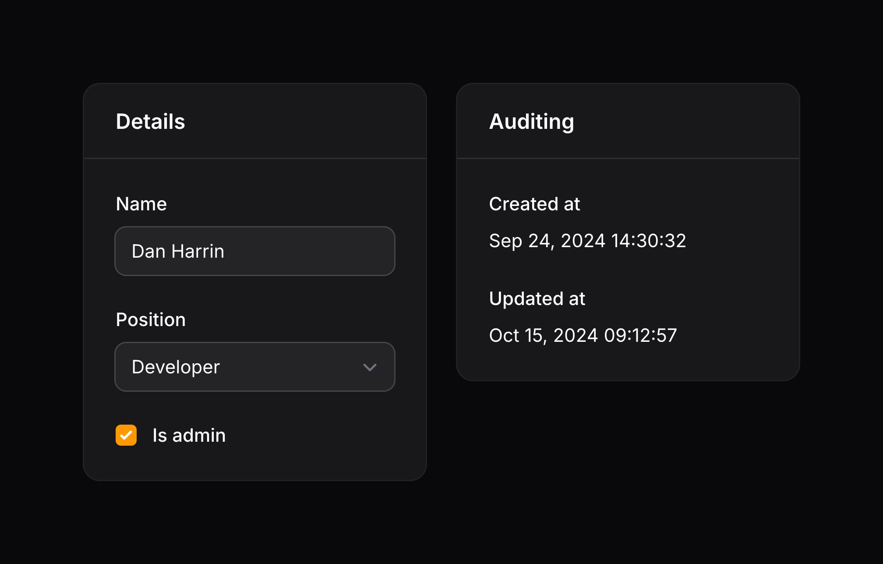
Task: Open the Position dropdown
Action: coord(254,367)
